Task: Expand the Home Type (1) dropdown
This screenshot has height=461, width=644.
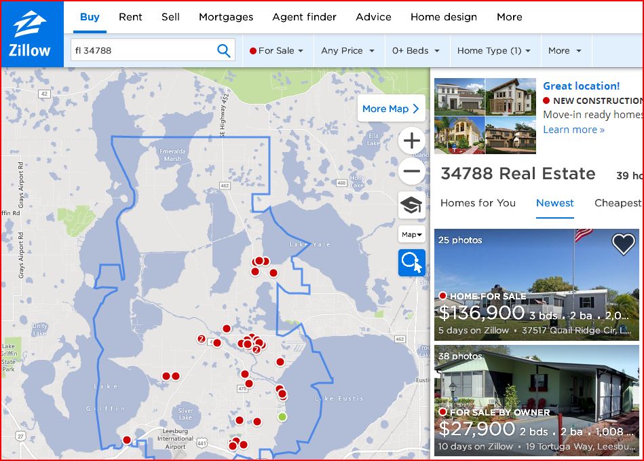Action: pyautogui.click(x=495, y=50)
